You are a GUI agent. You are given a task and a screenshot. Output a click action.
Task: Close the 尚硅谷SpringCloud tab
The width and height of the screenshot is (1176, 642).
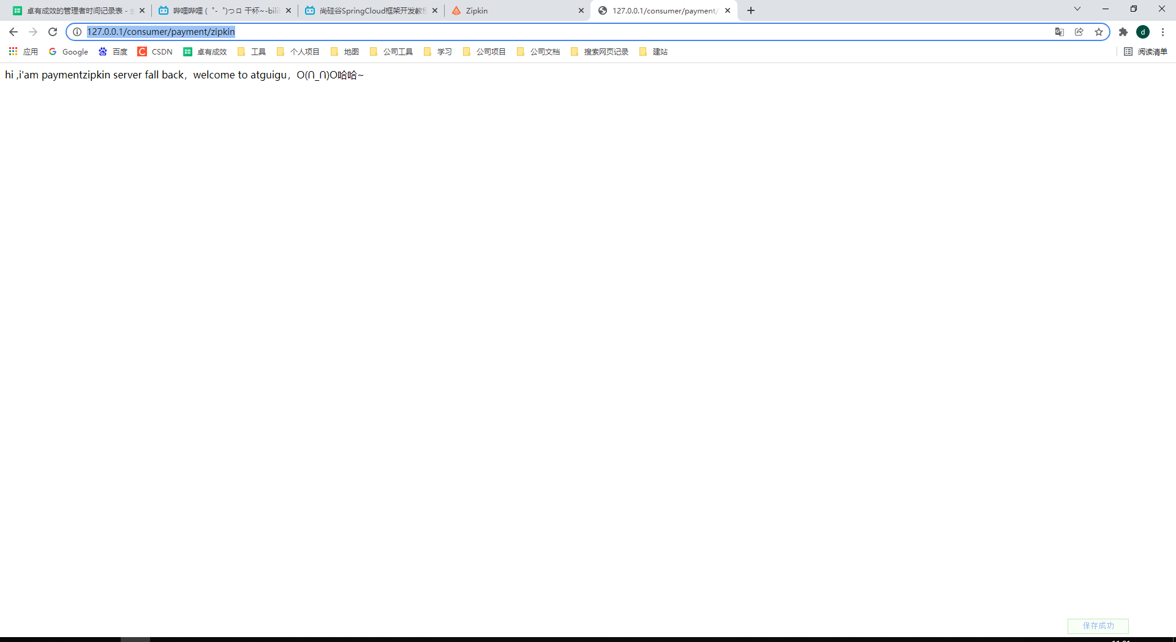tap(435, 10)
